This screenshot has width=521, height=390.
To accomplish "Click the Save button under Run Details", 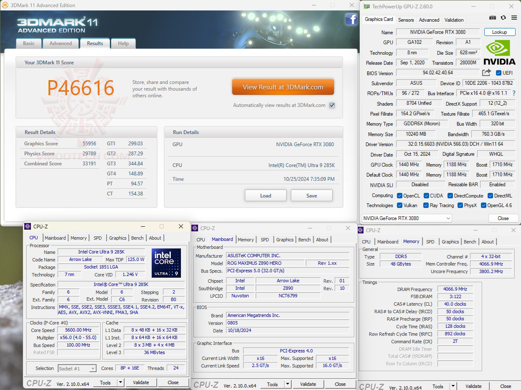I will point(312,195).
